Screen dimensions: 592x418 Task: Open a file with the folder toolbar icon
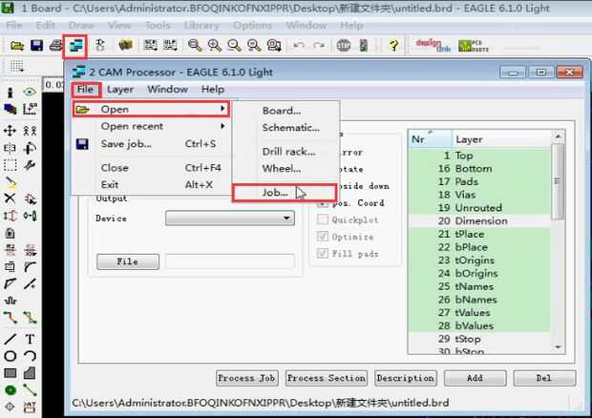click(x=17, y=46)
